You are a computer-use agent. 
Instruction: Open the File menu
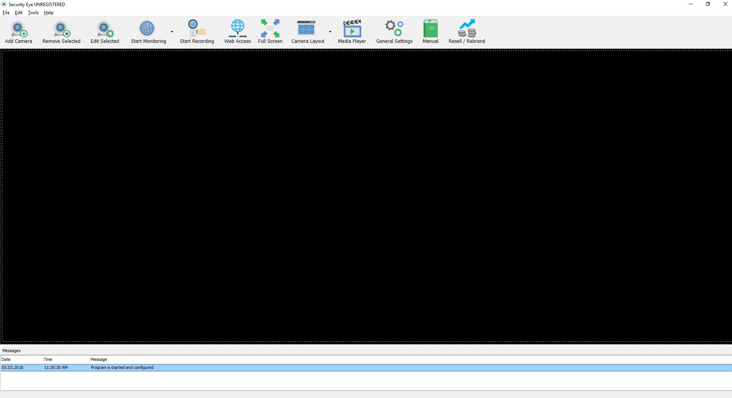pos(6,13)
